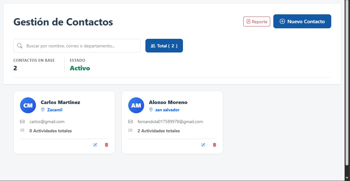The height and width of the screenshot is (181, 350).
Task: Click the CM avatar circle
Action: point(28,105)
